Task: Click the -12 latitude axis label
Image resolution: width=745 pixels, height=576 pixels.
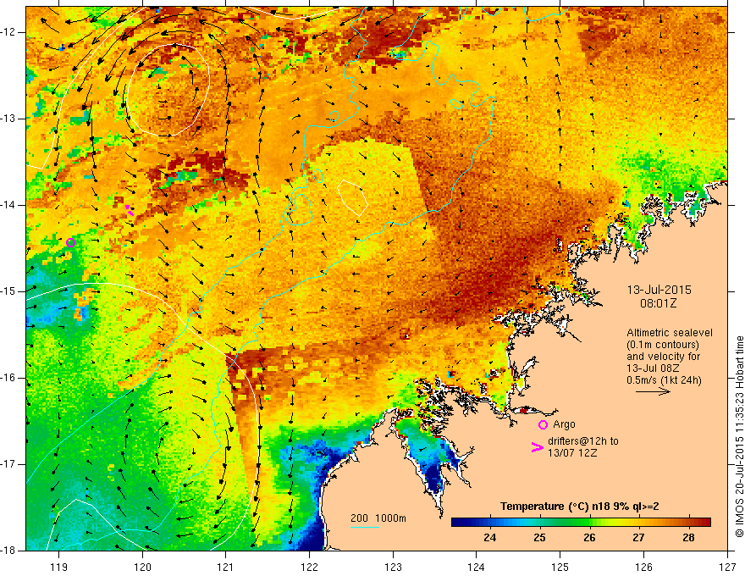Action: click(9, 32)
